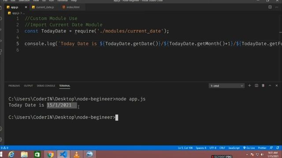Viewport: 282px width, 158px height.
Task: Click the '//Custom Module Use' comment
Action: [x=51, y=18]
